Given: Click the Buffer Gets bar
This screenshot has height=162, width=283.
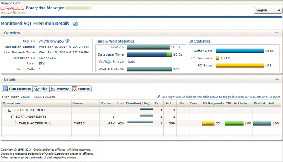Looking at the screenshot, I should tap(240, 51).
